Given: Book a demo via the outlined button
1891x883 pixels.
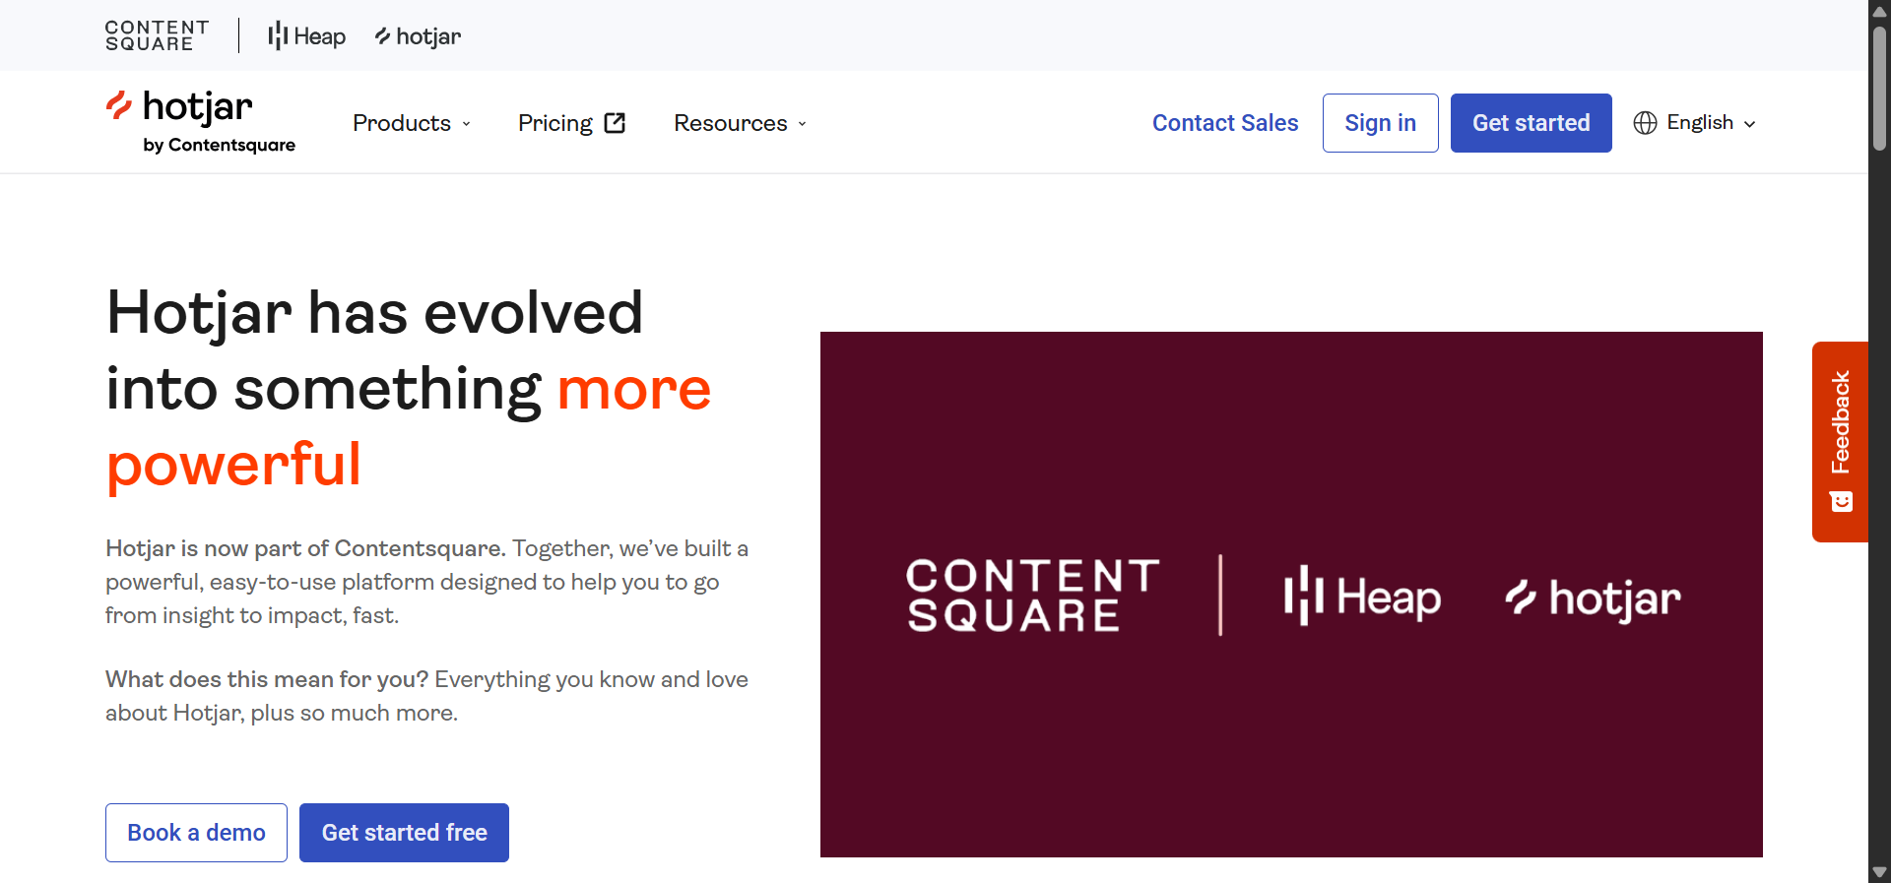Looking at the screenshot, I should coord(196,833).
